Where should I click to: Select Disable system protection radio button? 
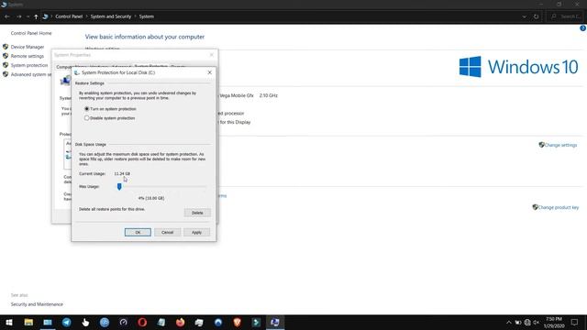click(x=87, y=118)
